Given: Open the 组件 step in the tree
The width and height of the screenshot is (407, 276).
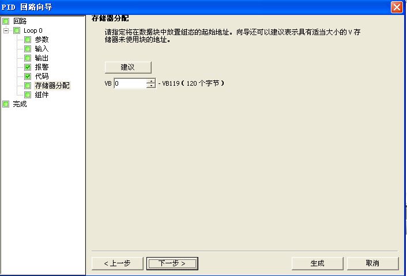Looking at the screenshot, I should pos(42,95).
